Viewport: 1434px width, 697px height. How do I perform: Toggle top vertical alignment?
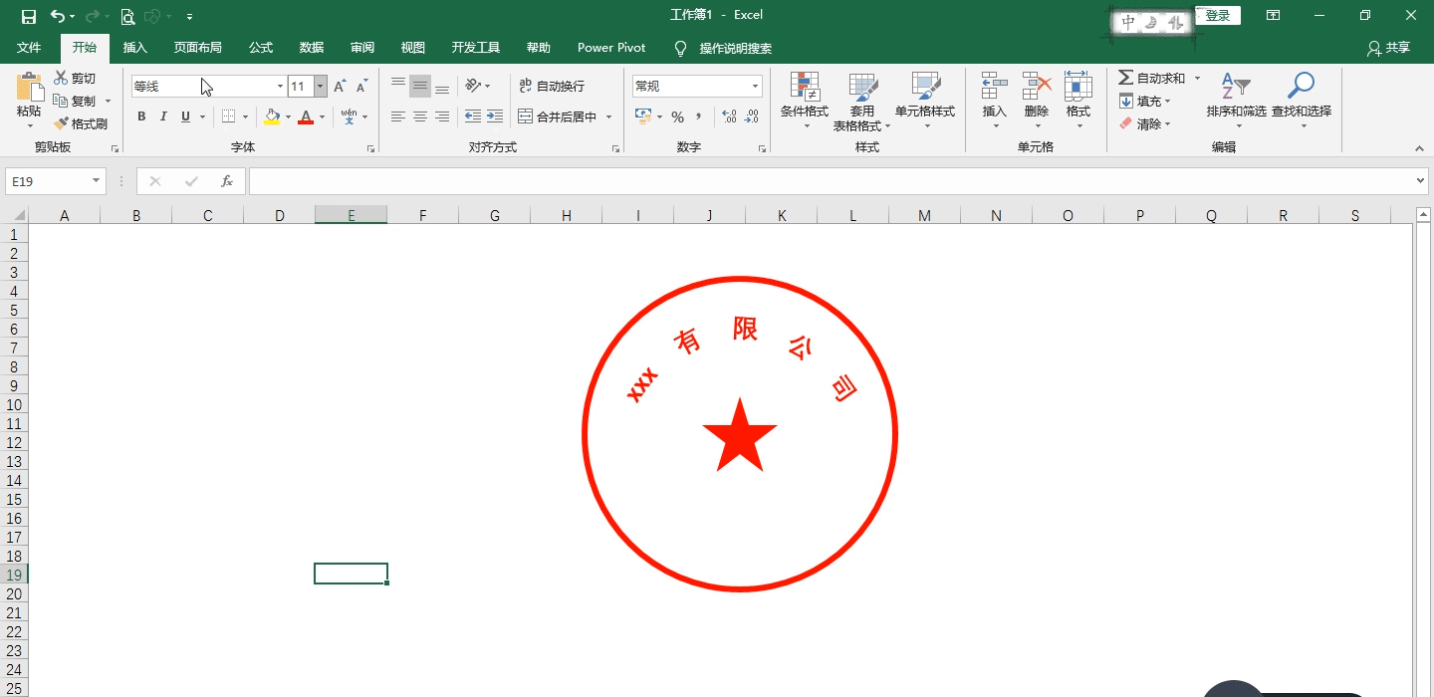[x=398, y=86]
